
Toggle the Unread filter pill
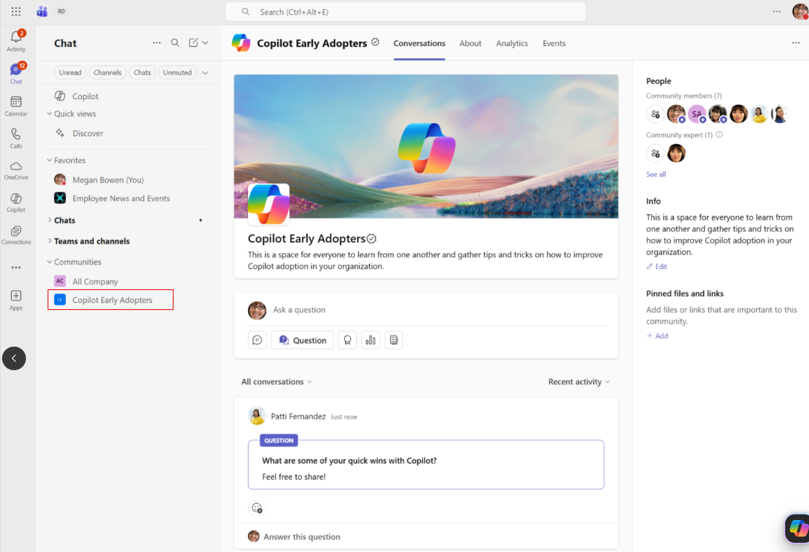pyautogui.click(x=70, y=72)
